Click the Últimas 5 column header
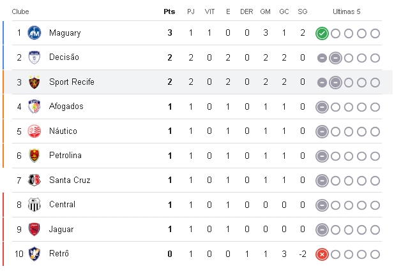This screenshot has width=394, height=271. click(x=347, y=11)
